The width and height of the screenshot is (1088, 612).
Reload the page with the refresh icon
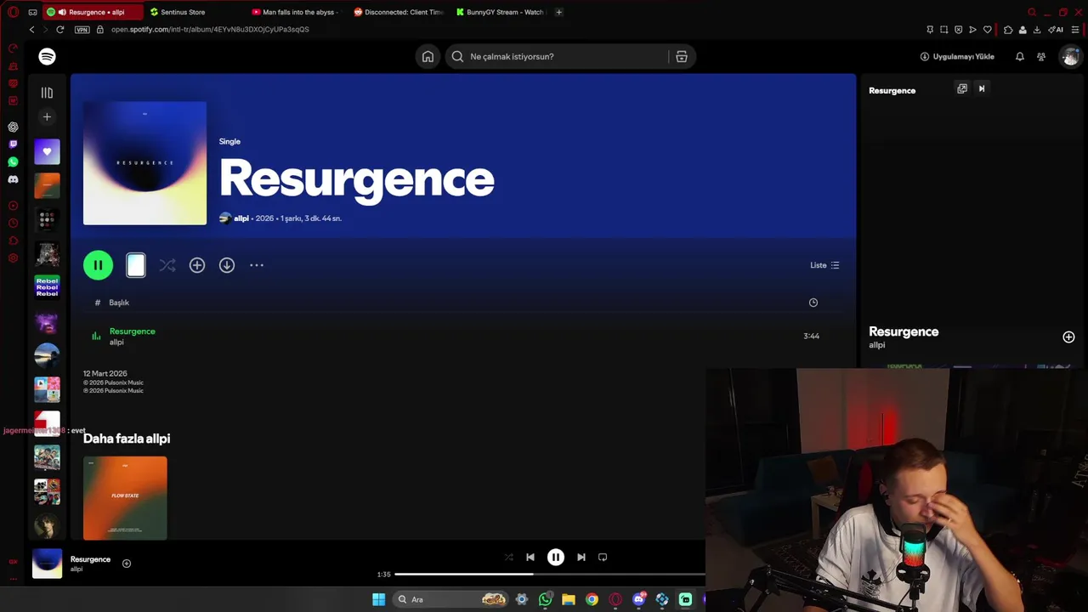point(60,30)
